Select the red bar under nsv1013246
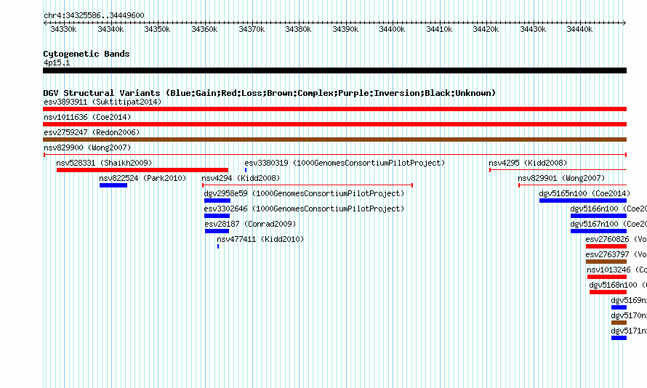Screen dimensions: 647x388 pos(607,277)
